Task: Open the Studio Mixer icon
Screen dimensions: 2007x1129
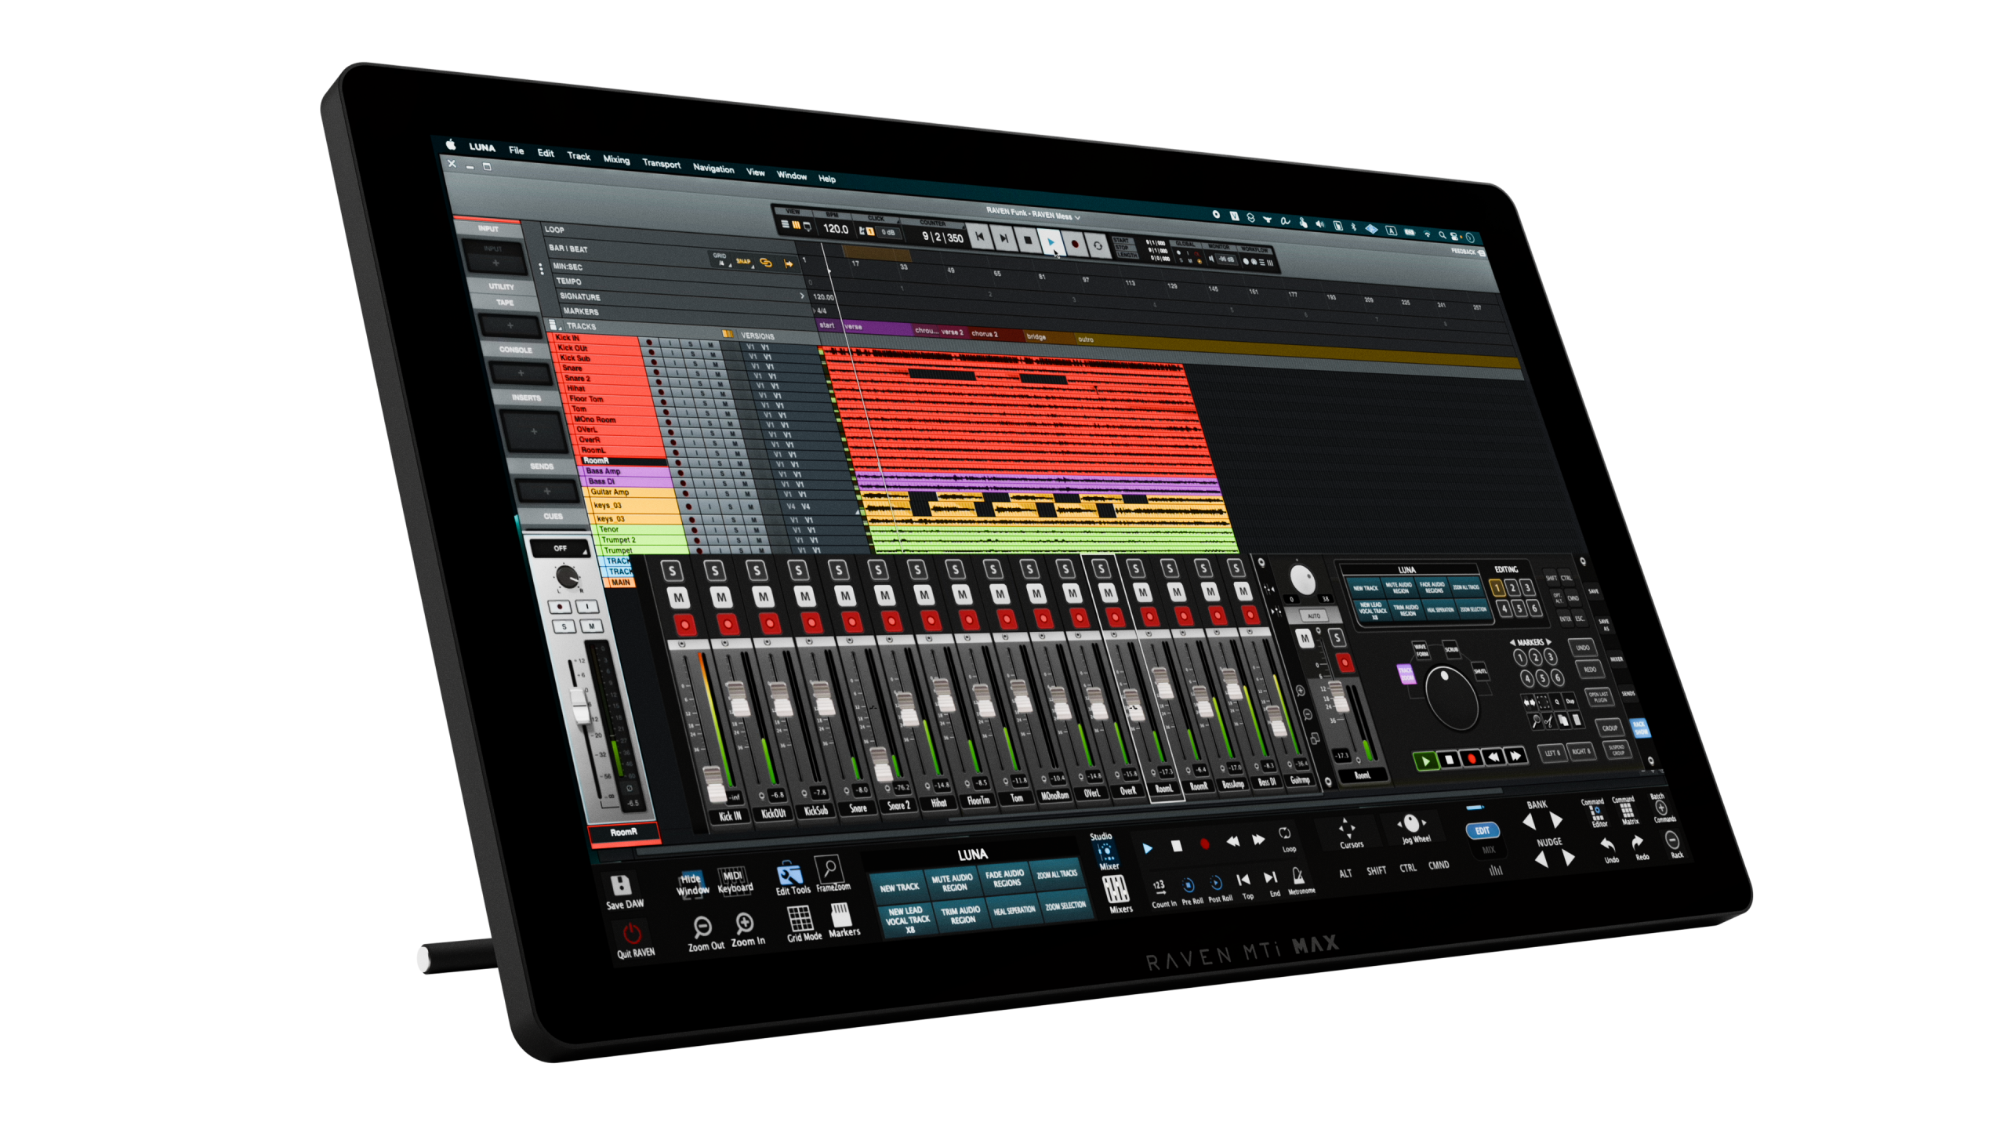Action: (x=1106, y=851)
